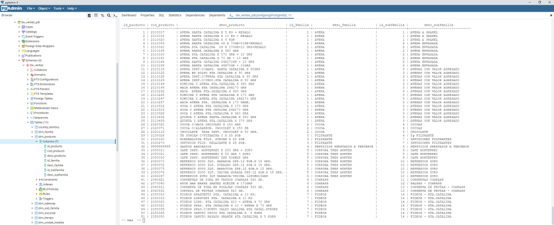This screenshot has width=554, height=225.
Task: Select the desc_subfamilia column in tree
Action: 58,175
